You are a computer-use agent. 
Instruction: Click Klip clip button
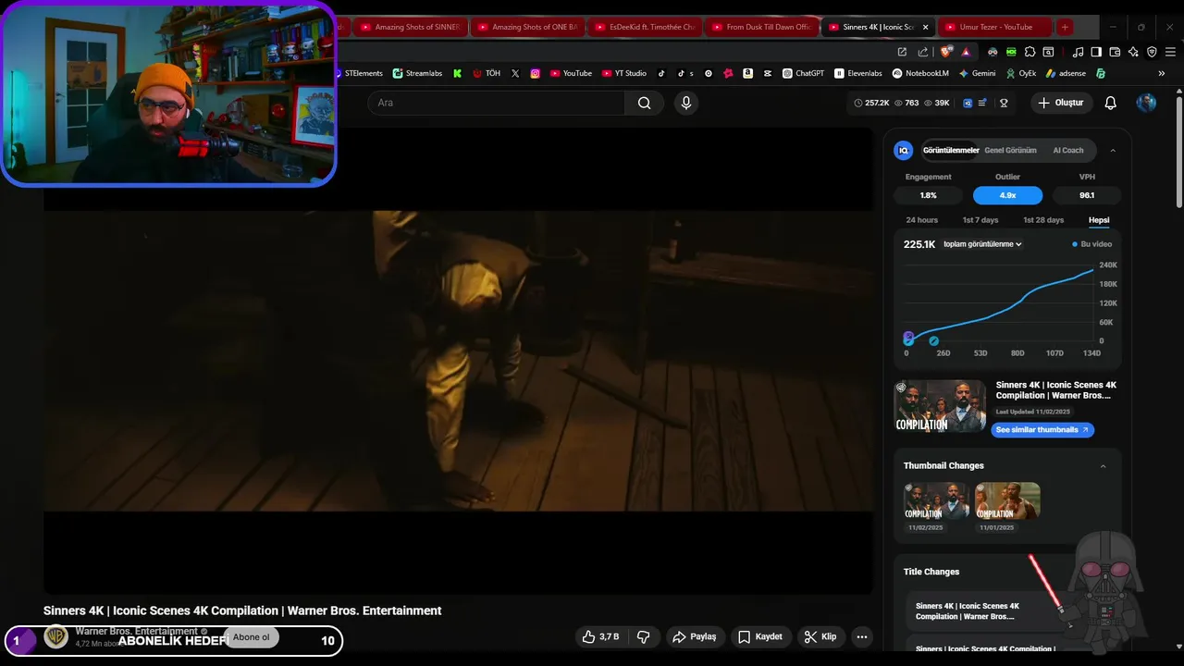pyautogui.click(x=820, y=636)
